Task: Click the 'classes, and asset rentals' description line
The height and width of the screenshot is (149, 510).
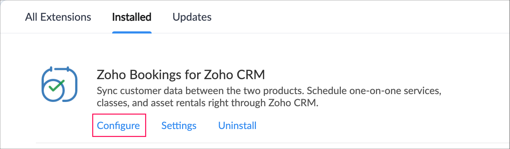Action: point(208,103)
